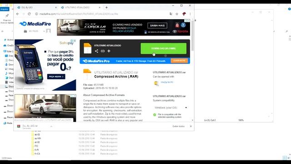Image resolution: width=291 pixels, height=164 pixels.
Task: Open the Chrome three-dot menu
Action: pos(190,14)
